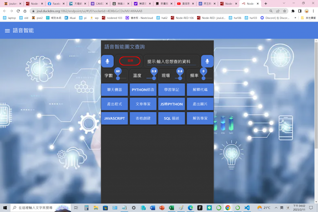Open the pve2 bookmark
Screen dimensions: 318x212
(x=37, y=18)
